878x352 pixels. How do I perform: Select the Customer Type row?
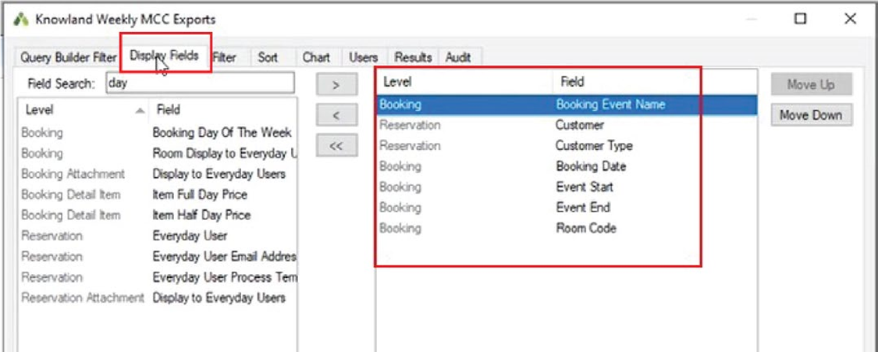click(567, 146)
